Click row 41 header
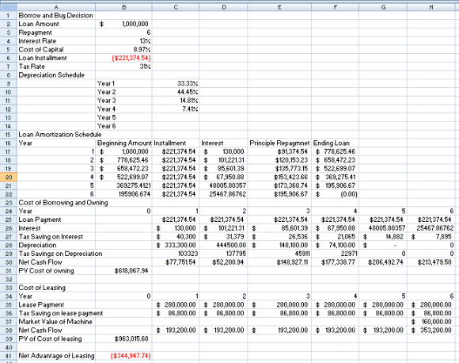This screenshot has width=459, height=363. click(9, 356)
